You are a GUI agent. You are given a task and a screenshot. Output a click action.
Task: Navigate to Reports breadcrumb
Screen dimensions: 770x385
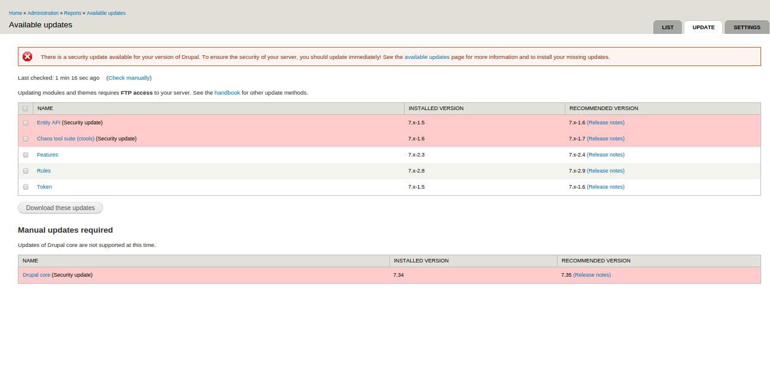pos(73,13)
